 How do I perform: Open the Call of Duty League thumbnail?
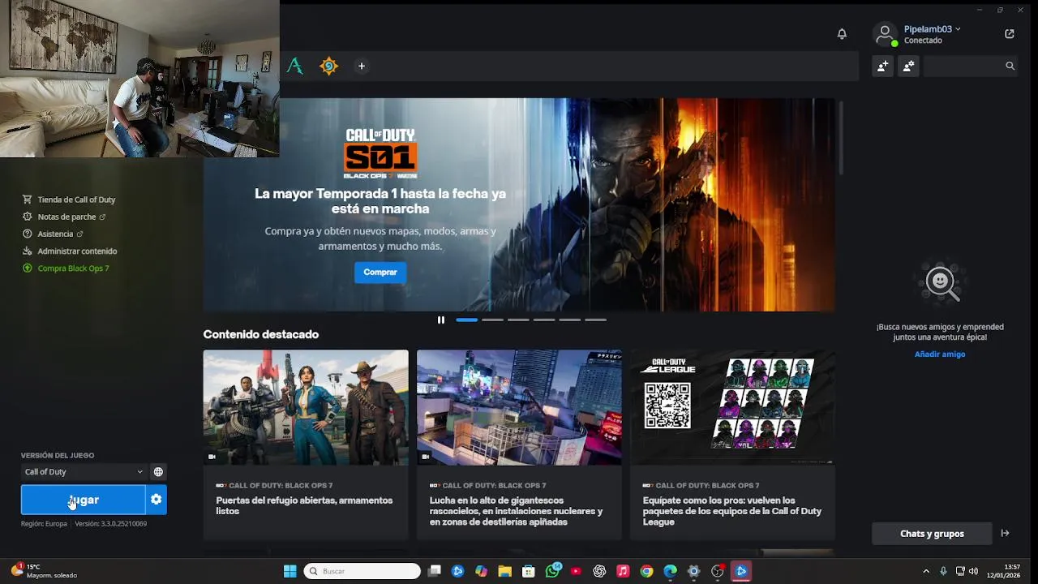[732, 407]
